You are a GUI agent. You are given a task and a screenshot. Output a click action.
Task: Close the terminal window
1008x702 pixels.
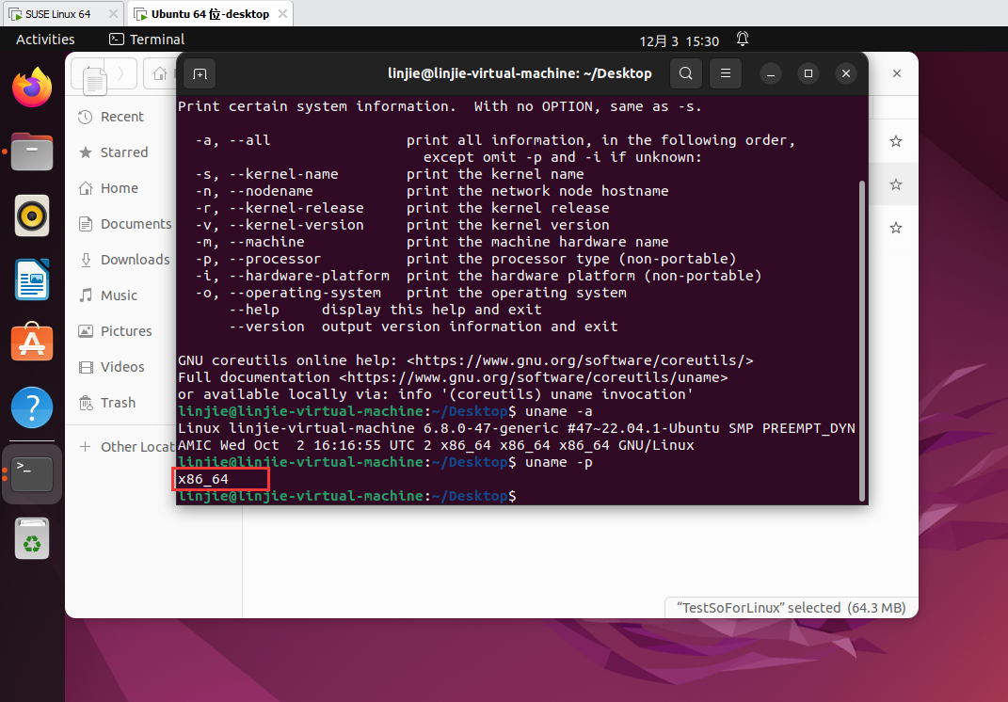click(846, 73)
